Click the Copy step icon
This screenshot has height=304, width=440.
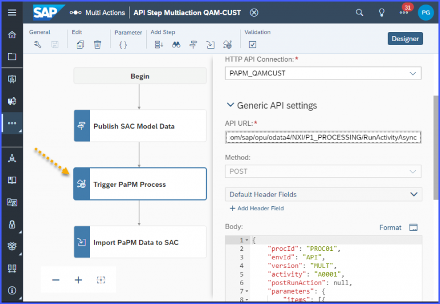pyautogui.click(x=81, y=45)
